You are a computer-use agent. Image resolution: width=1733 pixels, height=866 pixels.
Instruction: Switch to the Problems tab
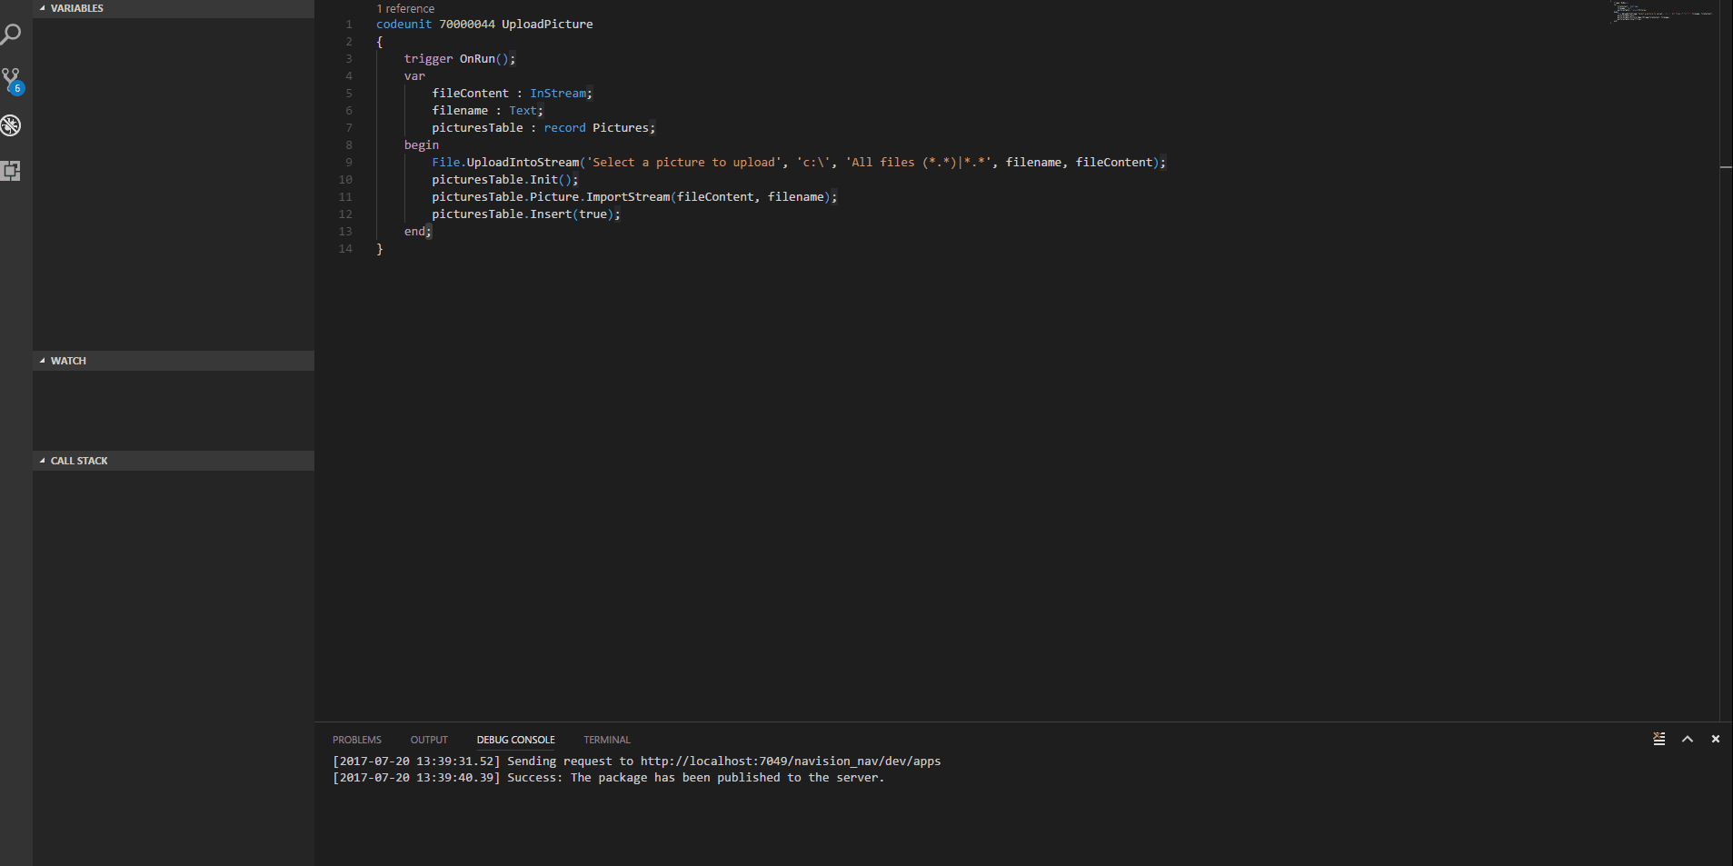[356, 740]
